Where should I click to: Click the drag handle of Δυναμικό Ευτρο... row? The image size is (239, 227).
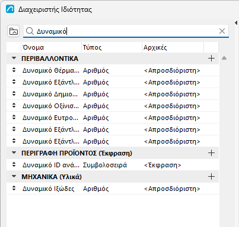pos(14,117)
